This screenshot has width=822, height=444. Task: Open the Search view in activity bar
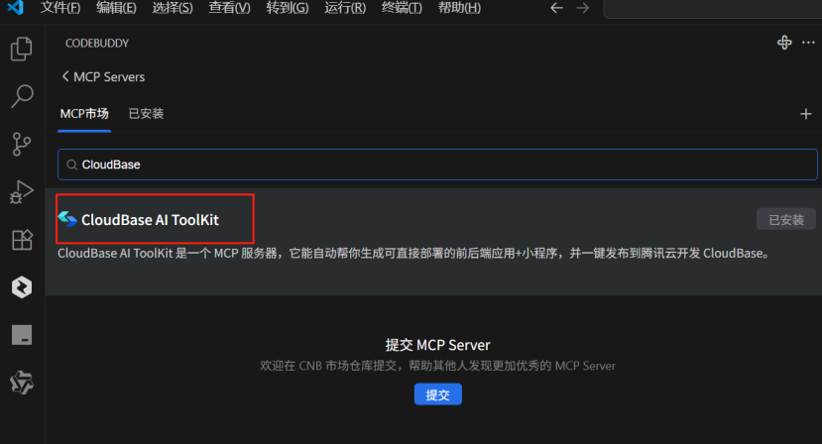(x=22, y=96)
